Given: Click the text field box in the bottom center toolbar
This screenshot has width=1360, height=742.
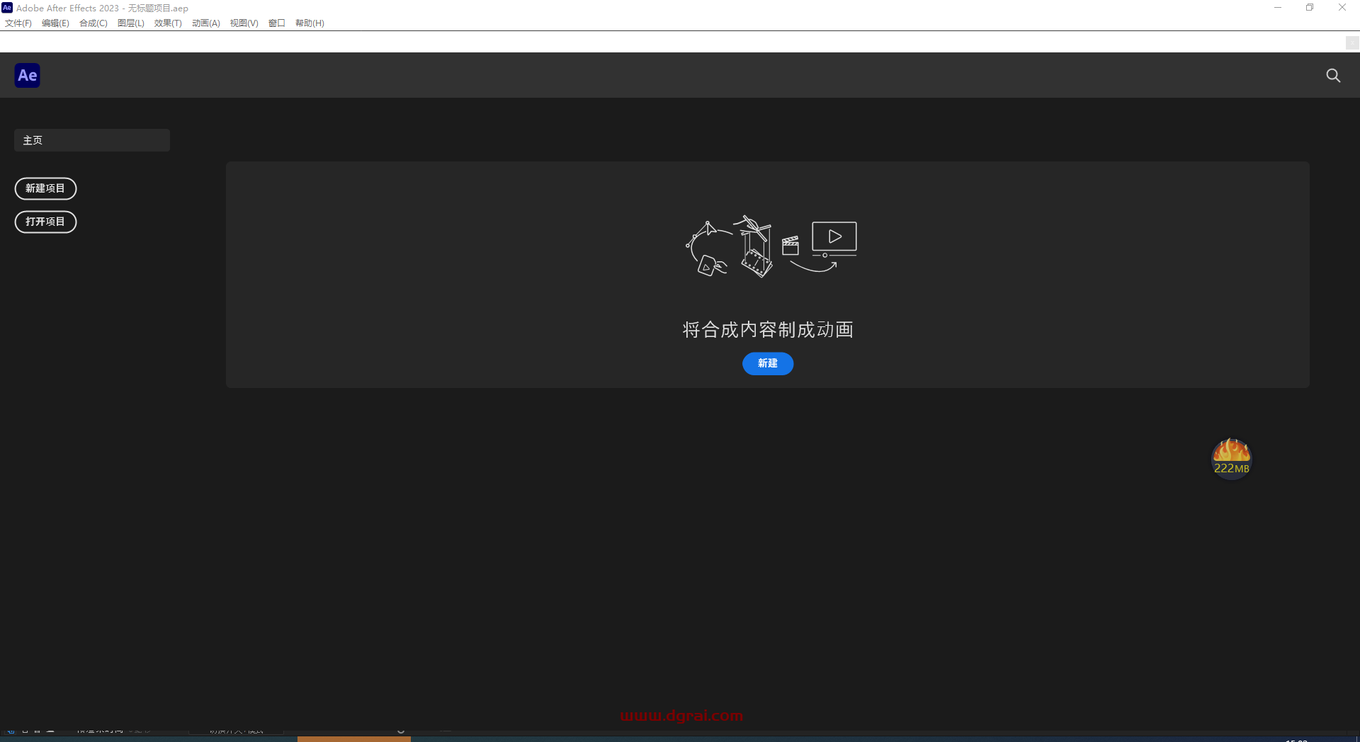Looking at the screenshot, I should pyautogui.click(x=236, y=732).
